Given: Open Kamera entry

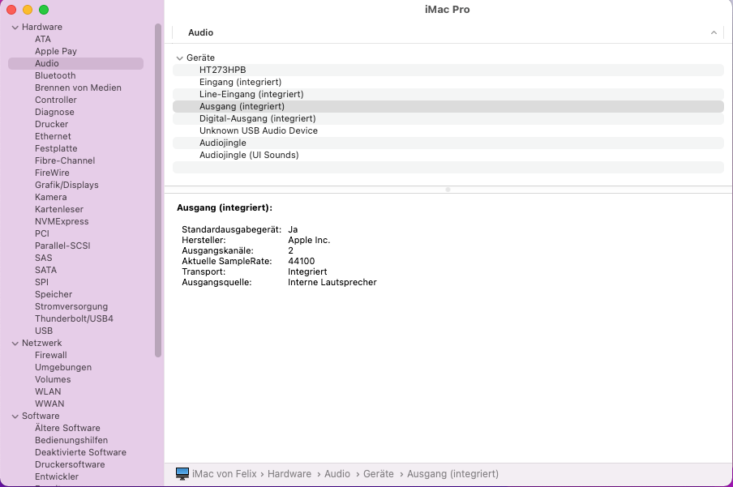Looking at the screenshot, I should click(50, 197).
